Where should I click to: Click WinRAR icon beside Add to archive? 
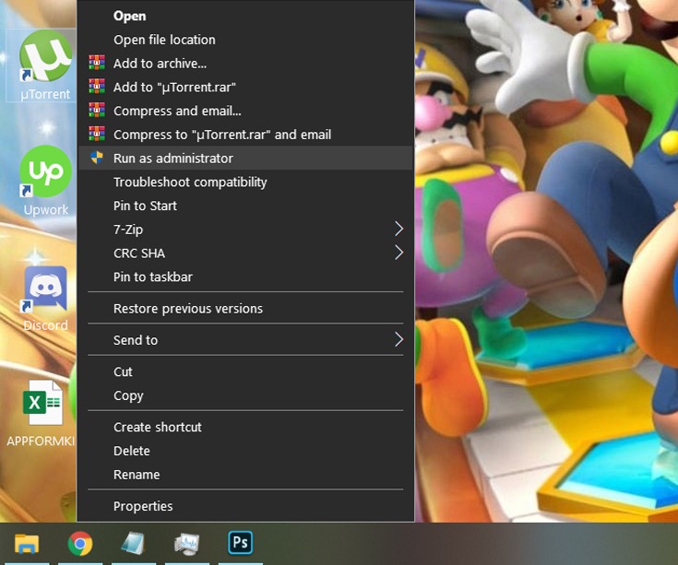click(97, 63)
